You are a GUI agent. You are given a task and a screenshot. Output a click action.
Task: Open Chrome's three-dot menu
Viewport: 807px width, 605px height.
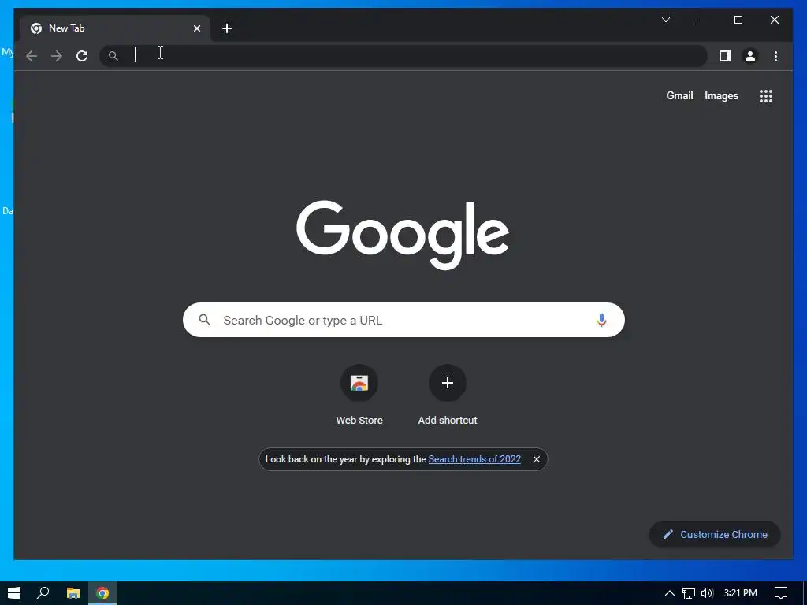pyautogui.click(x=775, y=56)
